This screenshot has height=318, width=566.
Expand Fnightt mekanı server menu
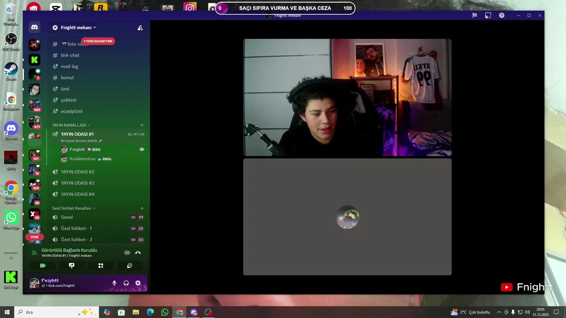pyautogui.click(x=78, y=27)
